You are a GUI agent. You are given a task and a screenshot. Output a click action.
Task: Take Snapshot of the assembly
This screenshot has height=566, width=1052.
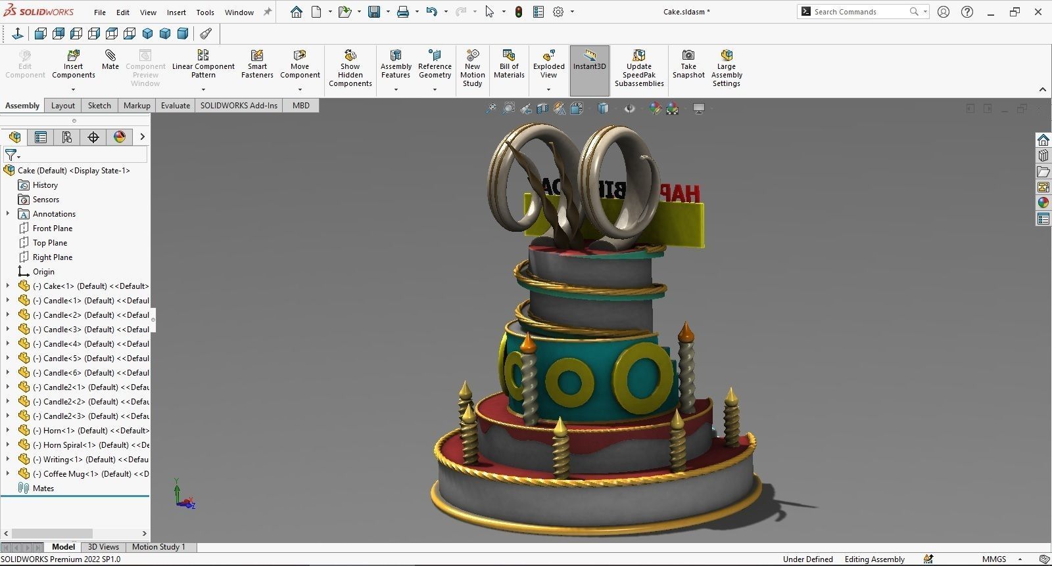pyautogui.click(x=688, y=64)
